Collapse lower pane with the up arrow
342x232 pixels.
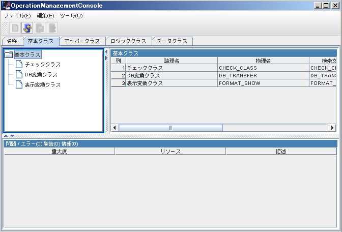[6, 136]
